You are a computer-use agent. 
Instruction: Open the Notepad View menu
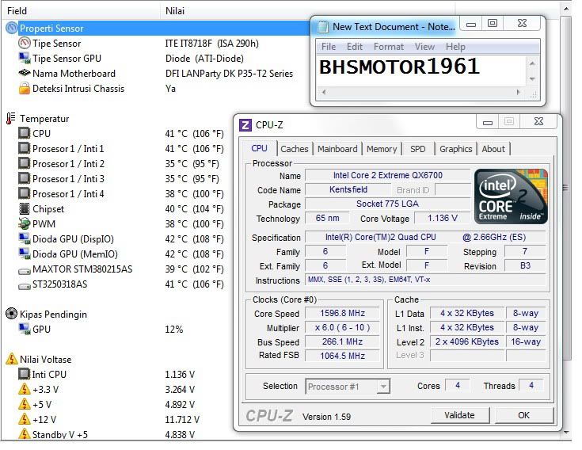(424, 47)
